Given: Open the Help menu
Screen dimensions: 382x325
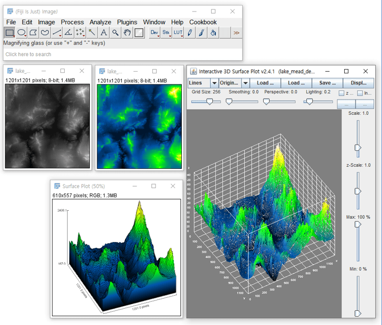Looking at the screenshot, I should coord(177,22).
